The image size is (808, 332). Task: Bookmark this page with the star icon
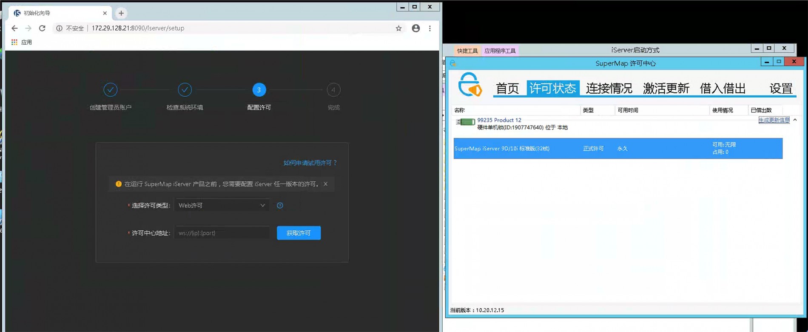[x=398, y=28]
